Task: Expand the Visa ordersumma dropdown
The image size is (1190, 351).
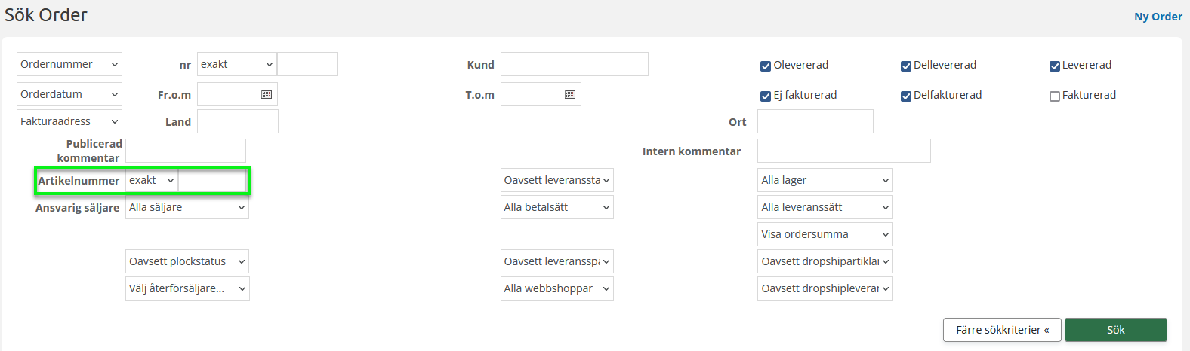Action: (x=825, y=234)
